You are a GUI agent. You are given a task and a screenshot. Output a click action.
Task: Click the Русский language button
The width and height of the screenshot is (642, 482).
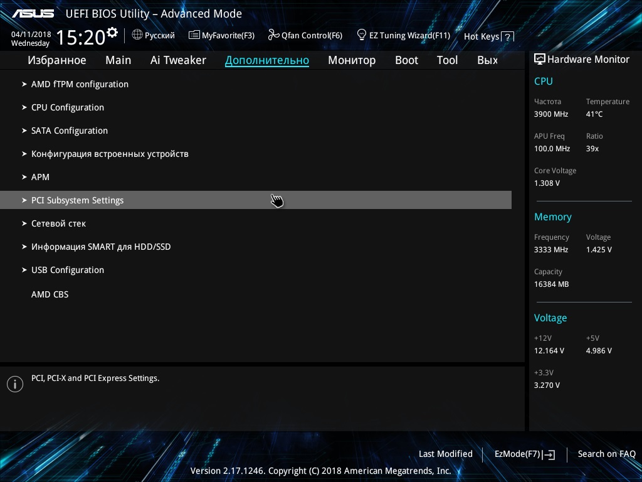tap(153, 35)
